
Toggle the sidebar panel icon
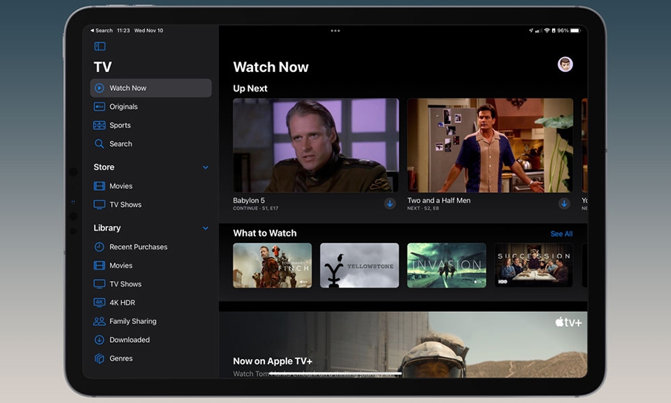(100, 46)
